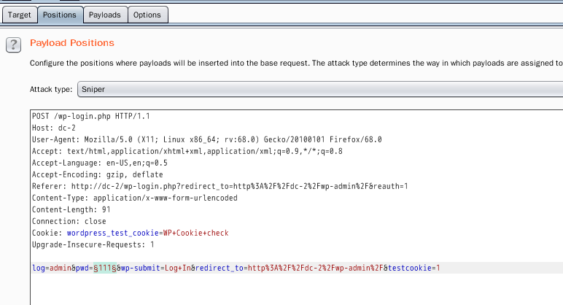Switch to the Target tab

(x=20, y=15)
